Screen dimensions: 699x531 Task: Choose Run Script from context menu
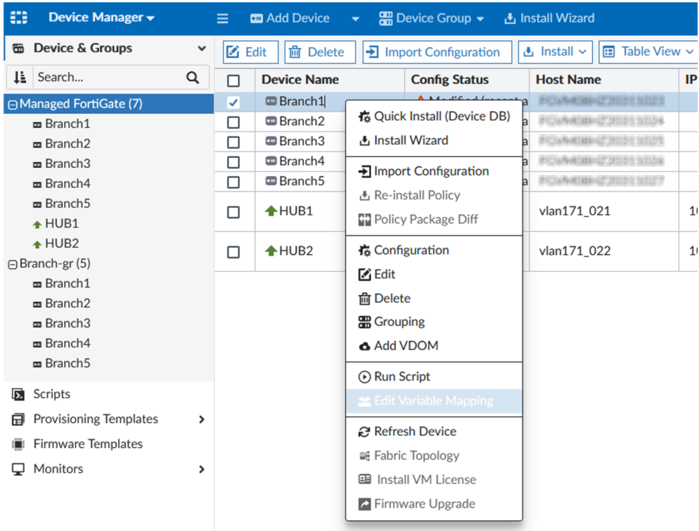pos(401,376)
